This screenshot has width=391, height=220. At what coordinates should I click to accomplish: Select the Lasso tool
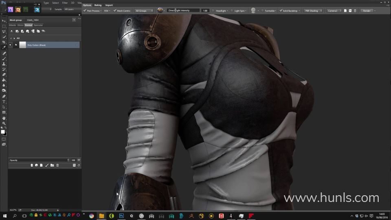pyautogui.click(x=4, y=32)
